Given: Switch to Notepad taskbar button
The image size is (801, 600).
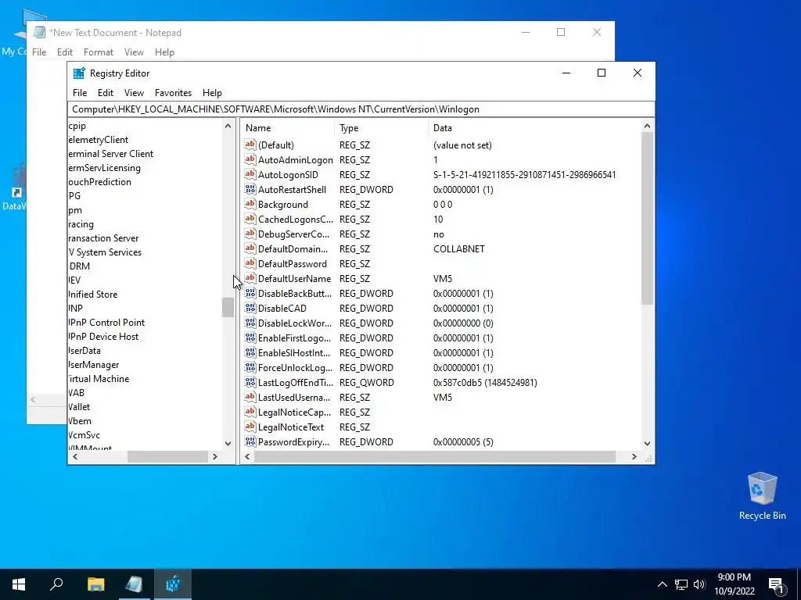Looking at the screenshot, I should click(134, 584).
